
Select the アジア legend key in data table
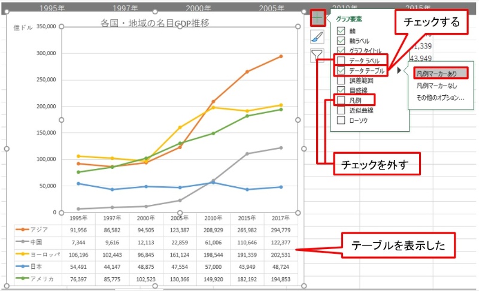point(23,229)
